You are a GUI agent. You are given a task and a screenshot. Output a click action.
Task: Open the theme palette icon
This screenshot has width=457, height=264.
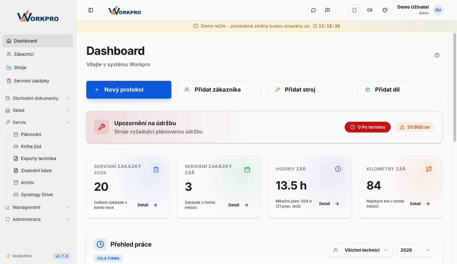(x=385, y=10)
